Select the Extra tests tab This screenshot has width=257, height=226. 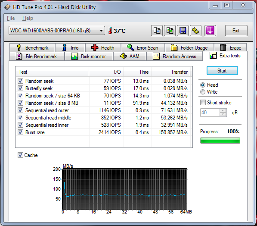[225, 56]
